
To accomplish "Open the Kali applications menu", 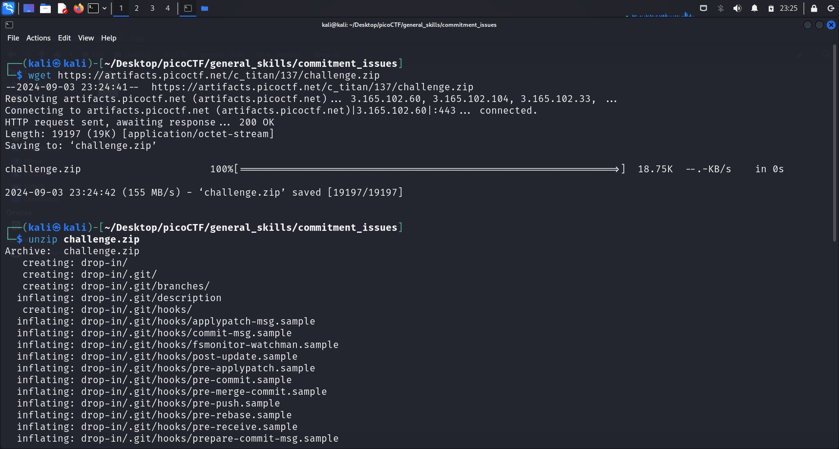I will (8, 8).
